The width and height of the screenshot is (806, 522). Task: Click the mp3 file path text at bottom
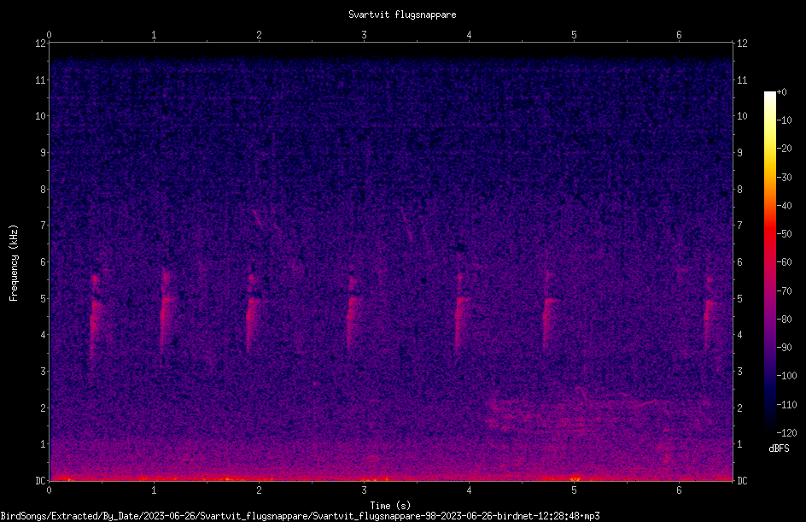click(301, 516)
